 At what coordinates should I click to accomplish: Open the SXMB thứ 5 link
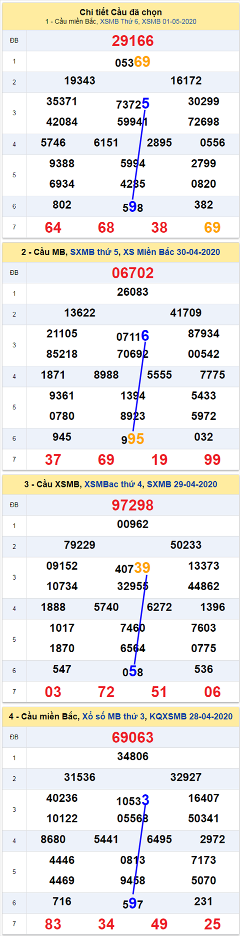pyautogui.click(x=95, y=252)
